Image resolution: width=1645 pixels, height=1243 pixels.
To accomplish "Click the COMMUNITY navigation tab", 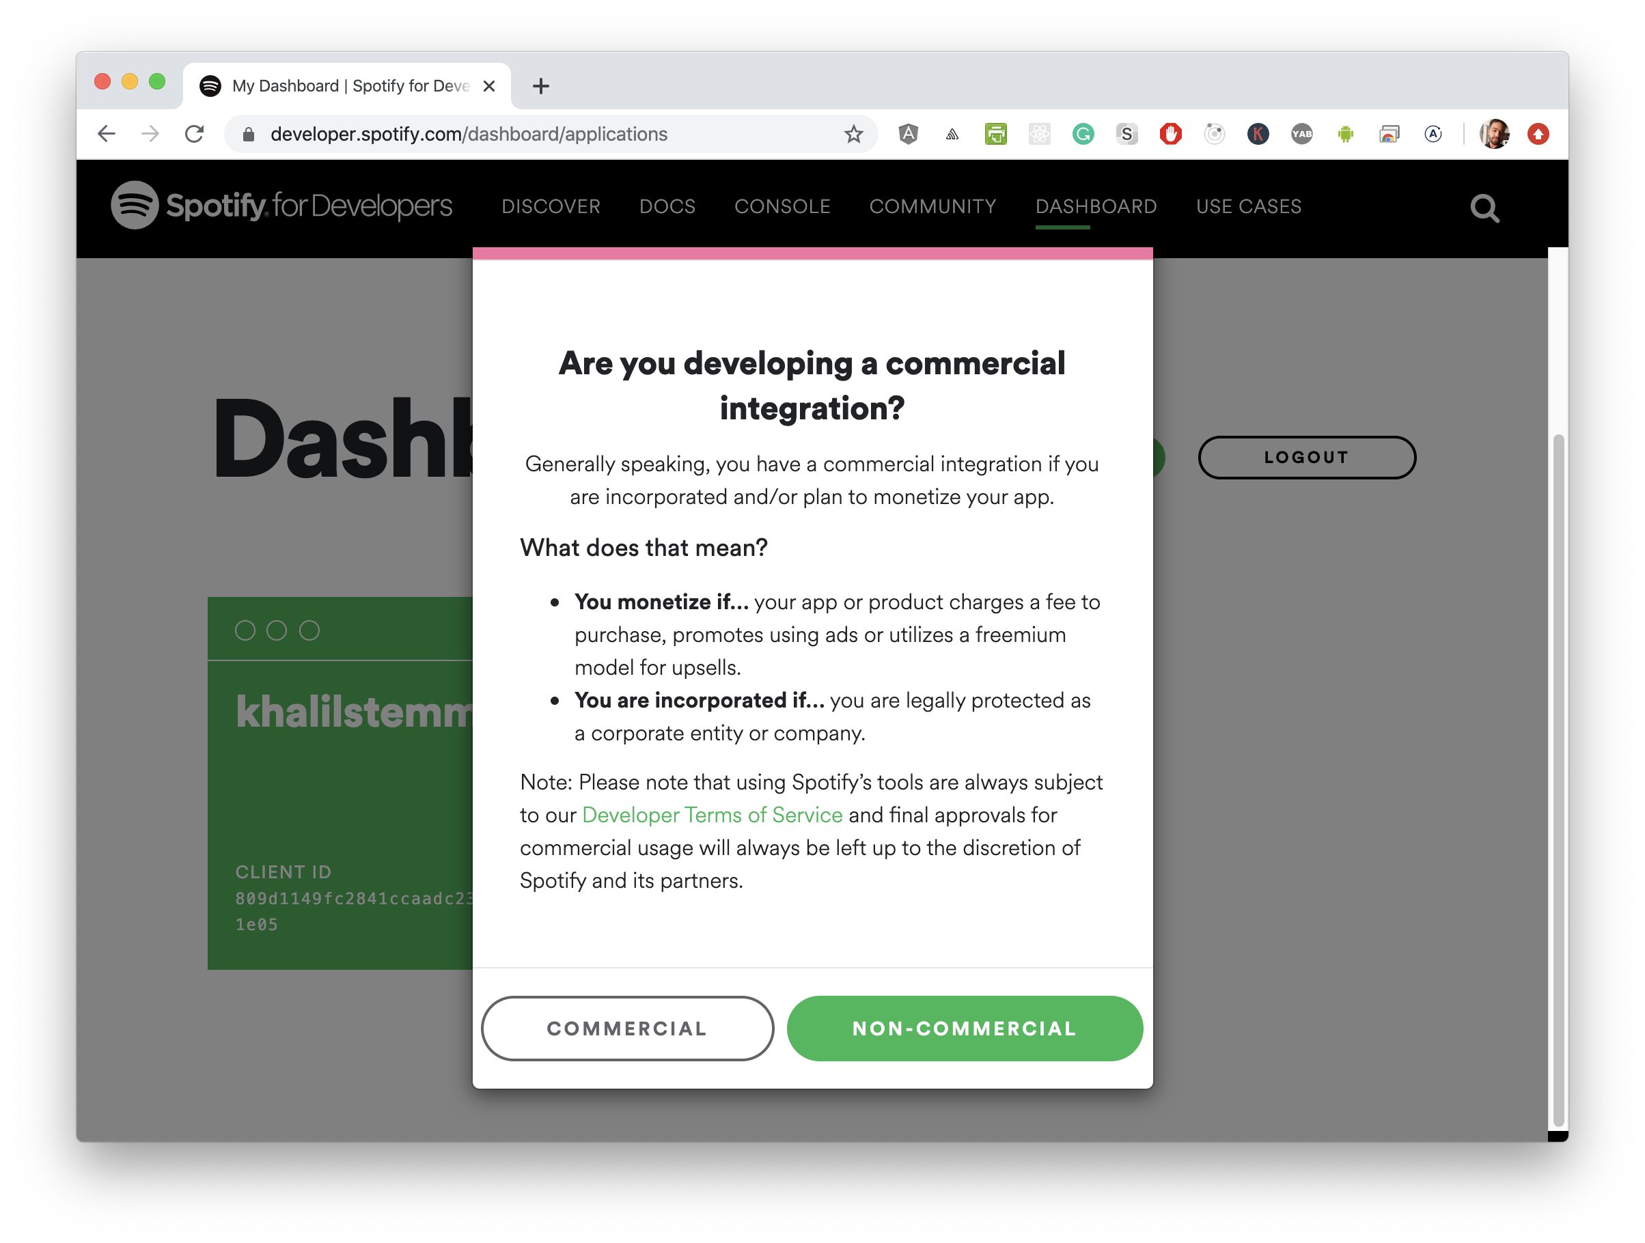I will tap(932, 206).
